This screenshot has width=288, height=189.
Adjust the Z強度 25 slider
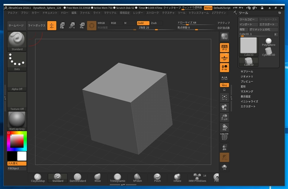click(x=156, y=28)
